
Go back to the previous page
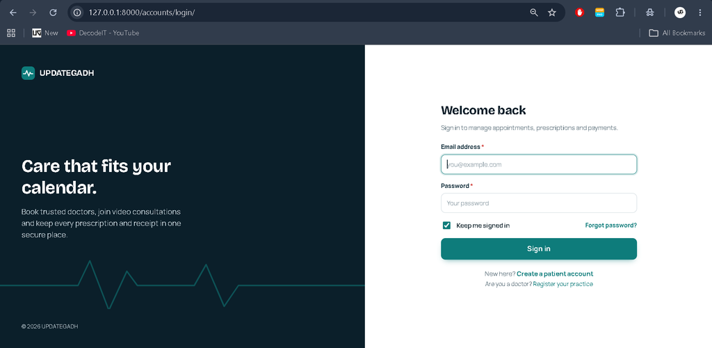pyautogui.click(x=13, y=13)
